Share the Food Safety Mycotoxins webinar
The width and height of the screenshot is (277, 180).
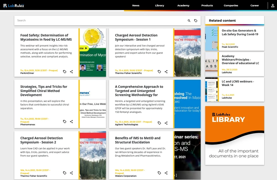[x=71, y=72]
